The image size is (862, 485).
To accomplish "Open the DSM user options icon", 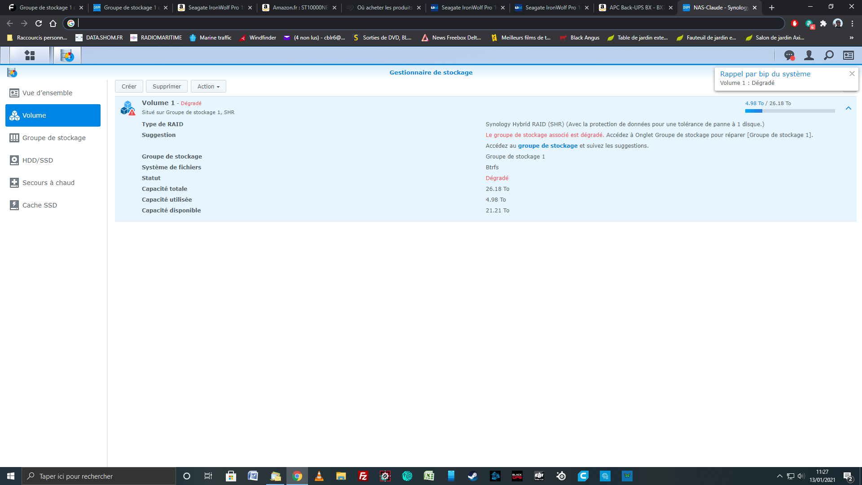I will [x=809, y=55].
